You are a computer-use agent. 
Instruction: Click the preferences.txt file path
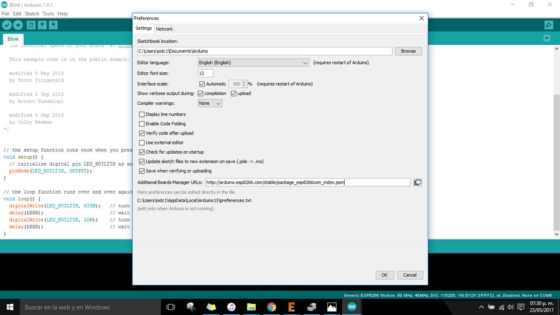(194, 200)
